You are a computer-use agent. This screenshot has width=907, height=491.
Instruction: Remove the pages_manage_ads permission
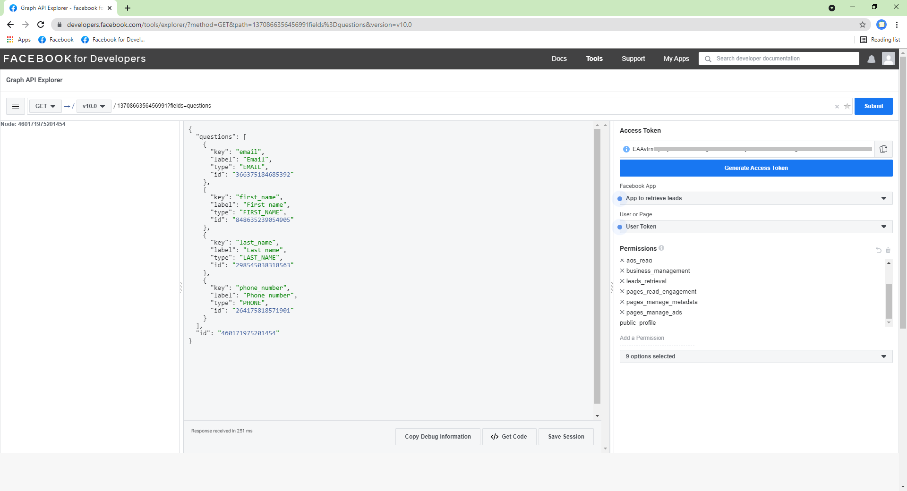tap(622, 312)
